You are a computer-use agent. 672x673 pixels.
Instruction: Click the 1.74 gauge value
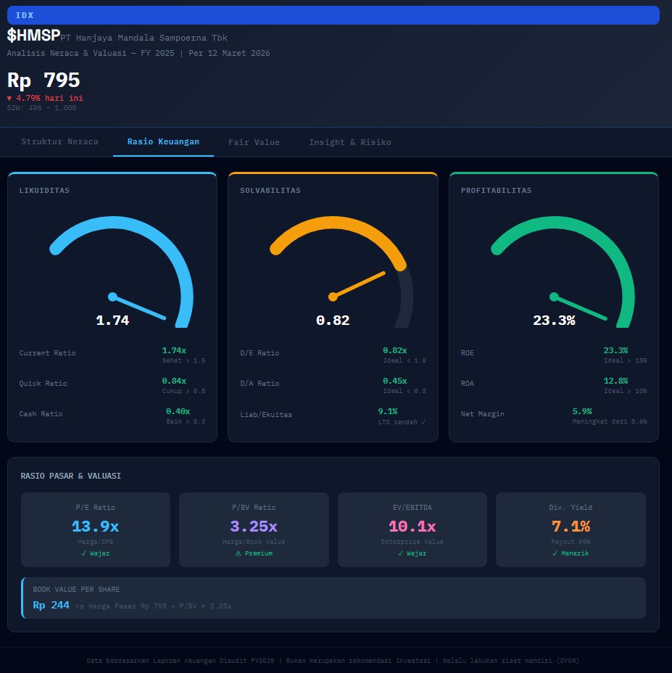coord(112,321)
